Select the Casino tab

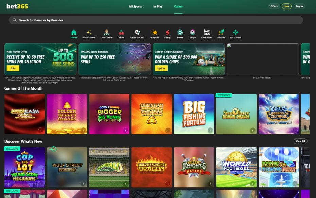pyautogui.click(x=178, y=7)
